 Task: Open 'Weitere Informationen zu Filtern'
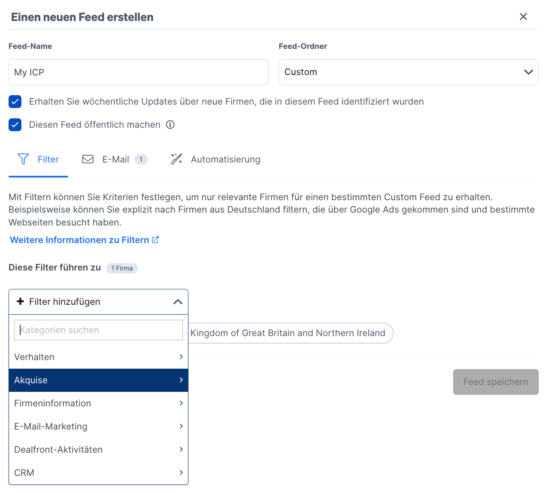(80, 240)
